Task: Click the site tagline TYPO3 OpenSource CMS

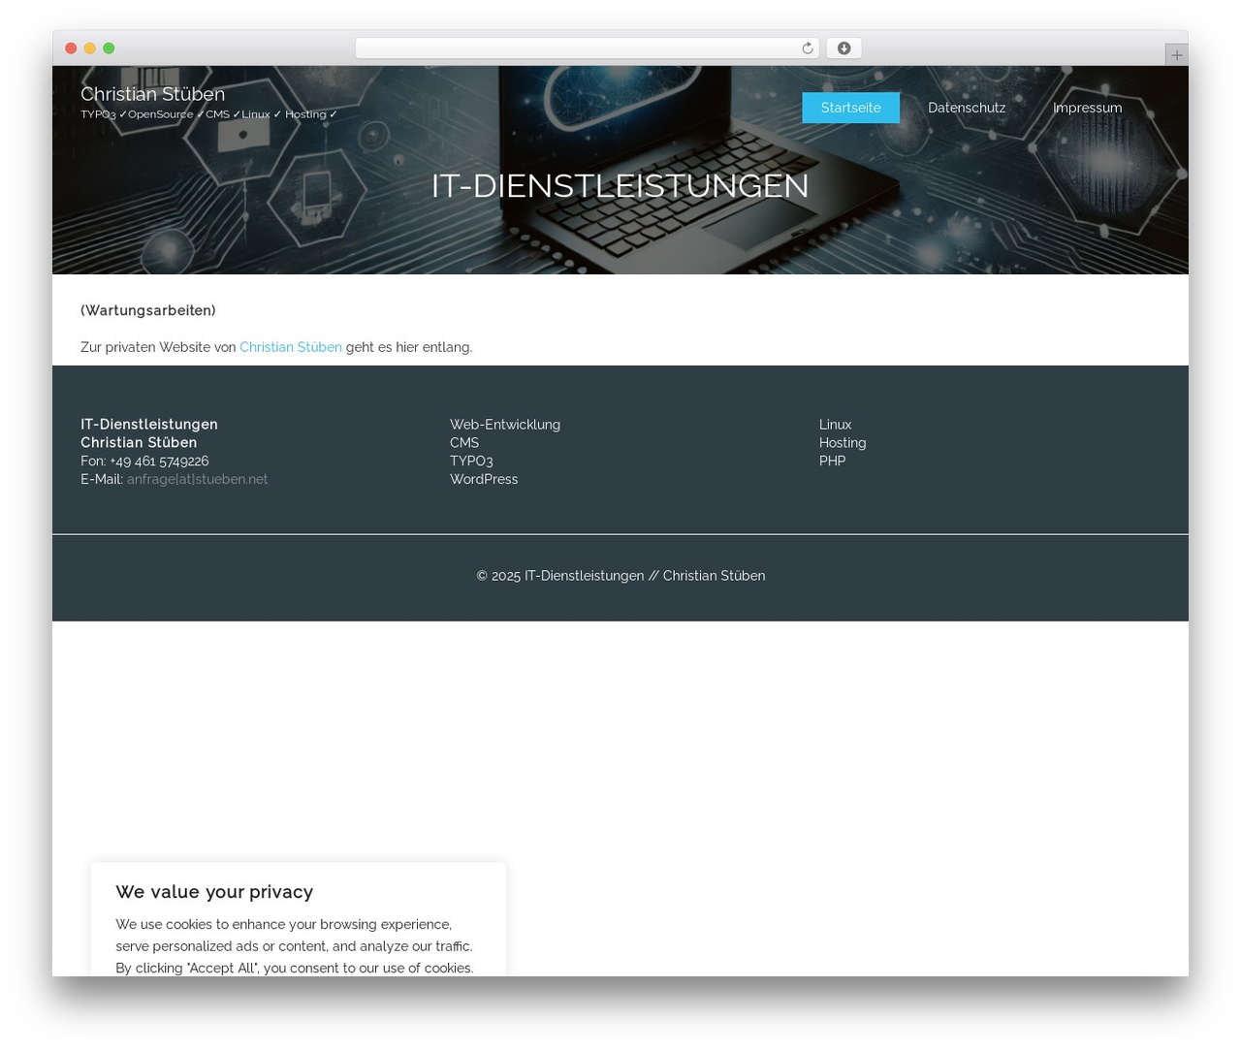Action: 208,114
